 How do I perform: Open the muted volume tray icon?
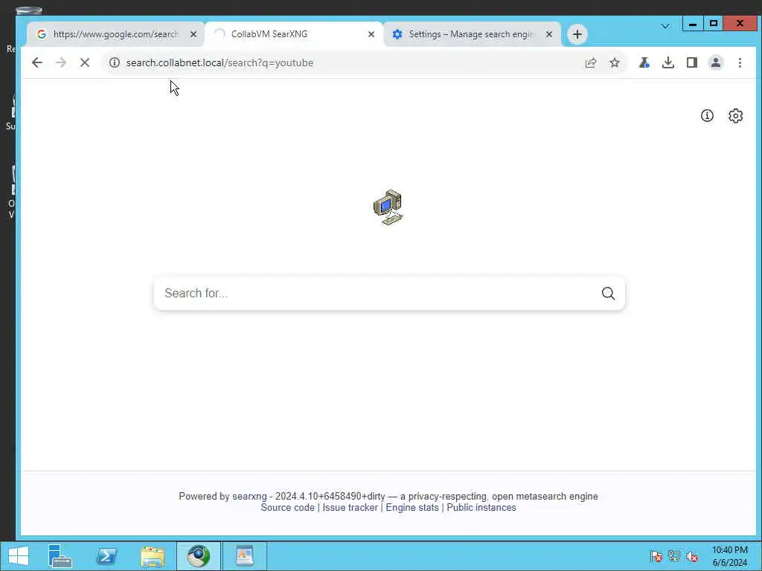(692, 556)
